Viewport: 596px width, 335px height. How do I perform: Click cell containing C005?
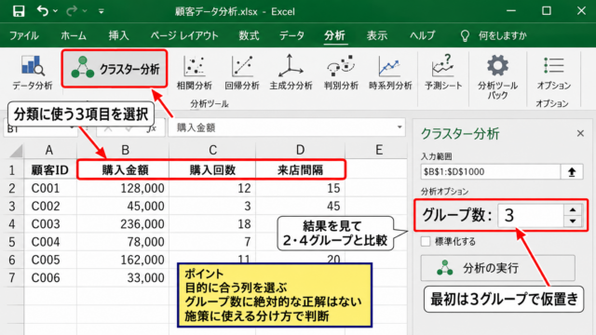(x=50, y=260)
